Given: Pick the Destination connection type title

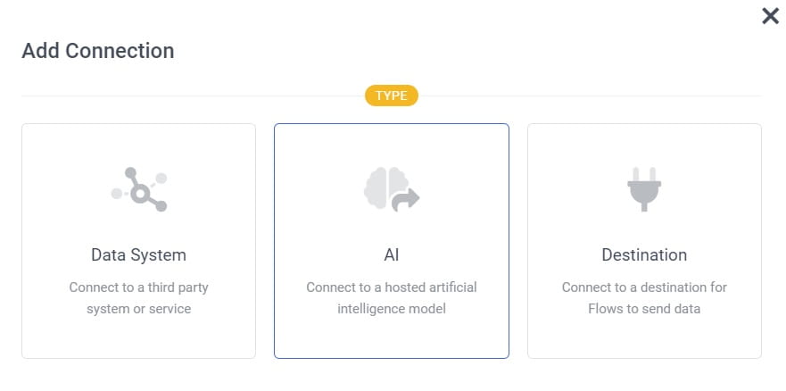Looking at the screenshot, I should tap(644, 254).
